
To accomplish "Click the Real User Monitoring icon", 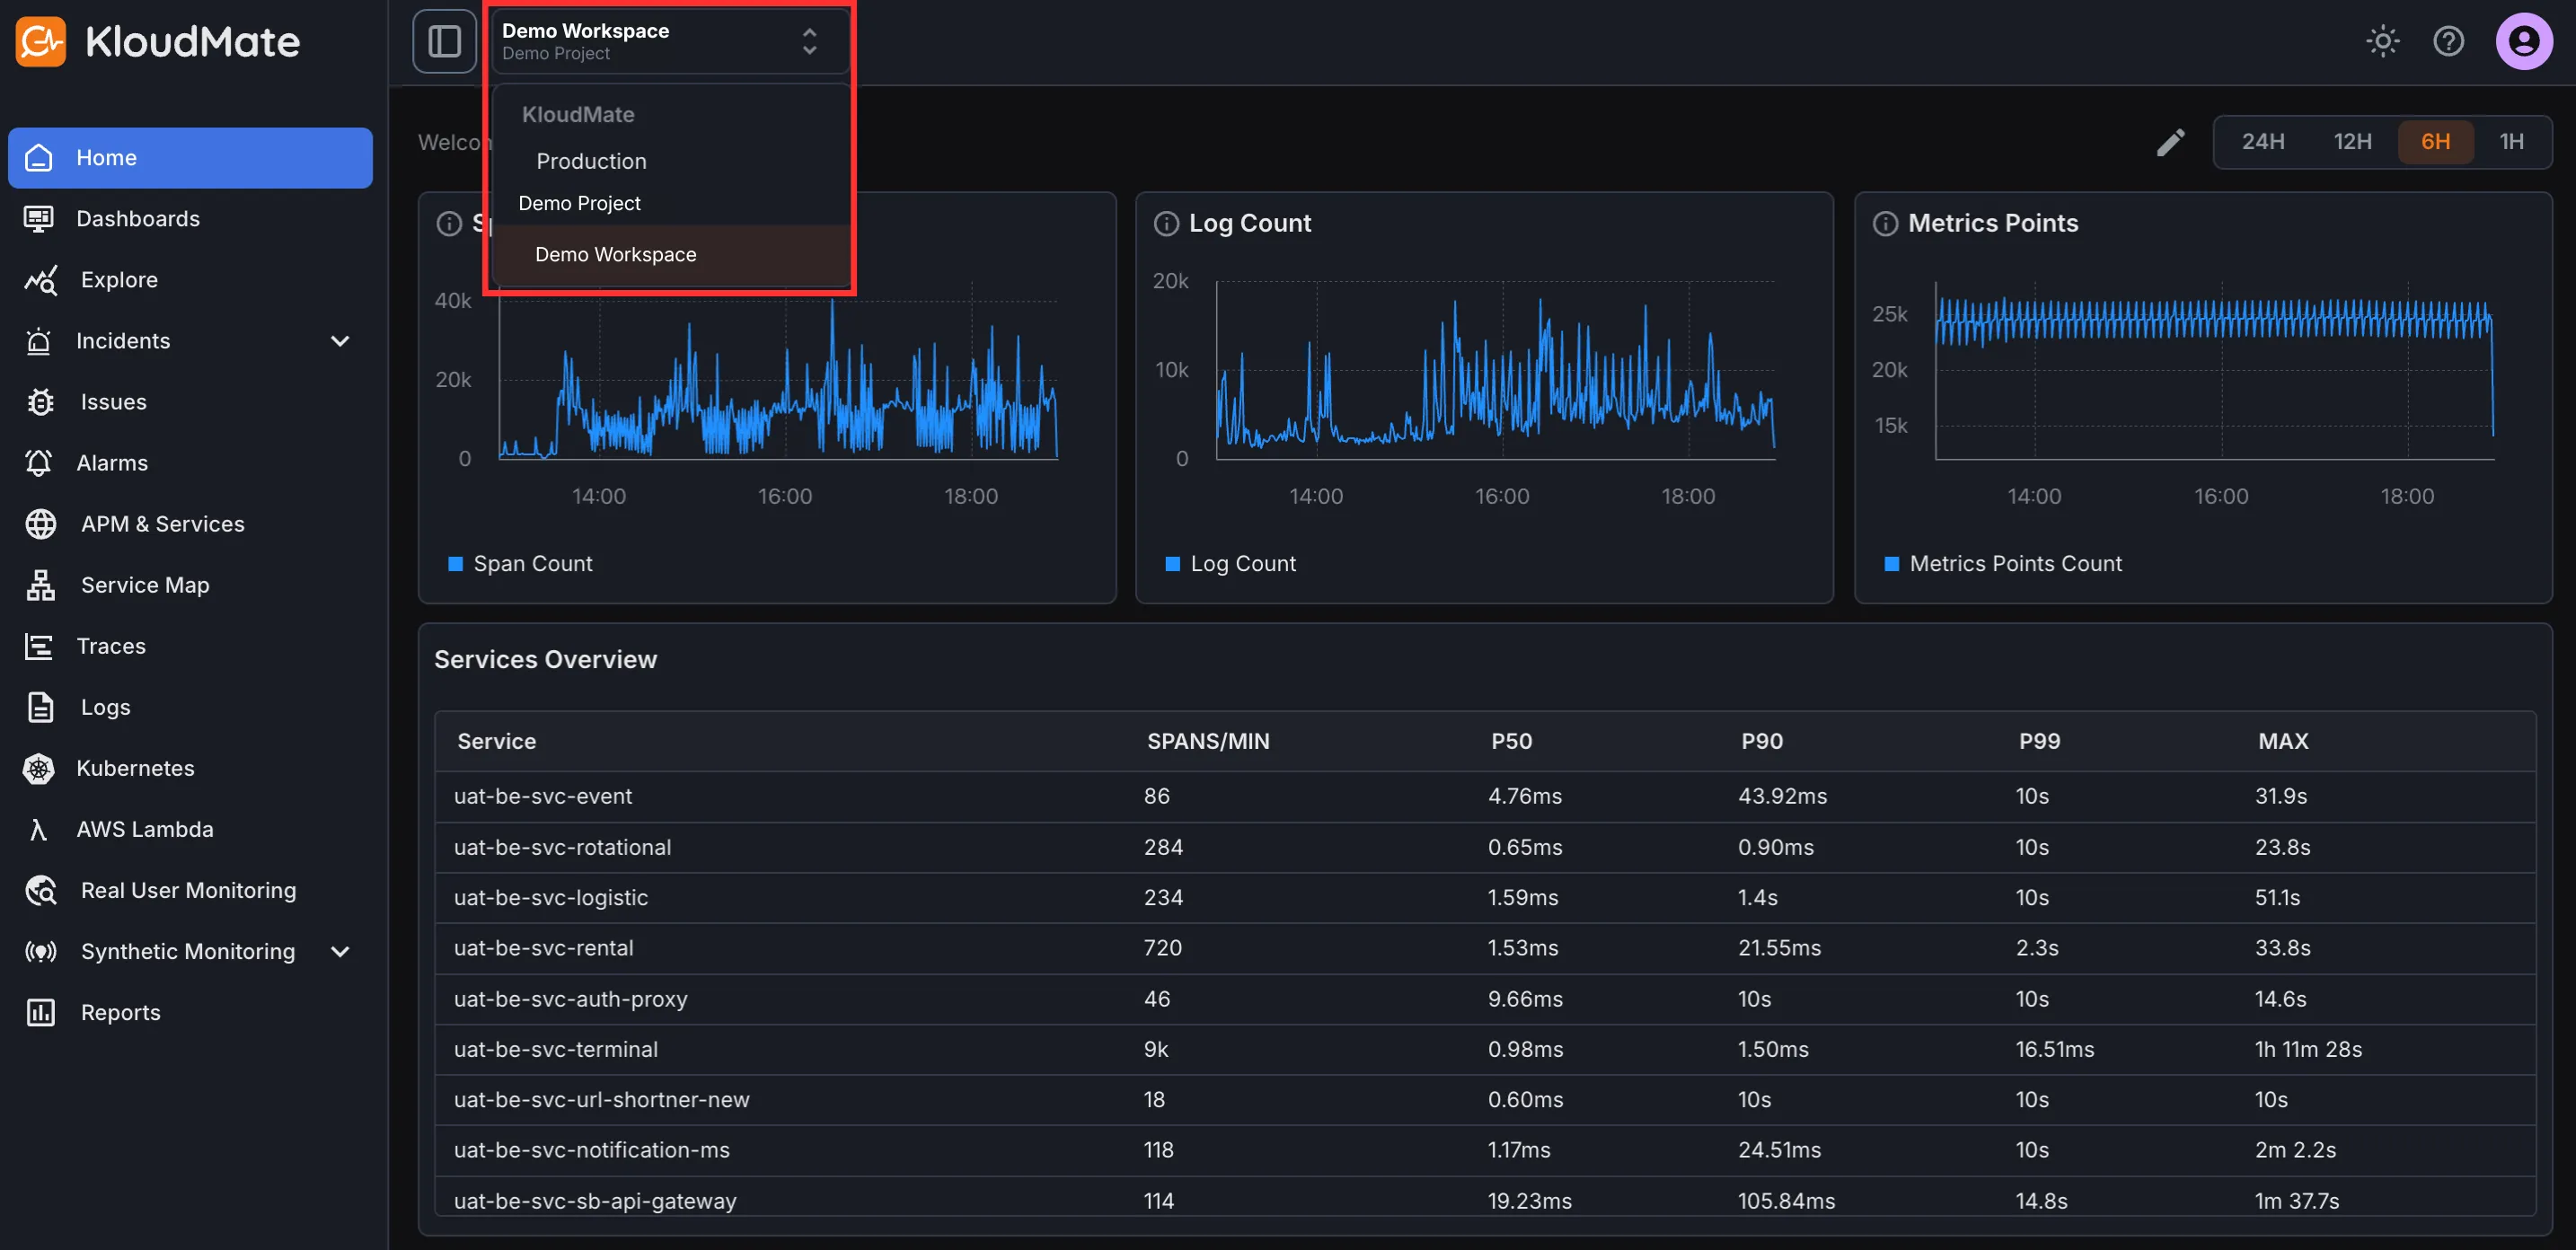I will [x=41, y=890].
